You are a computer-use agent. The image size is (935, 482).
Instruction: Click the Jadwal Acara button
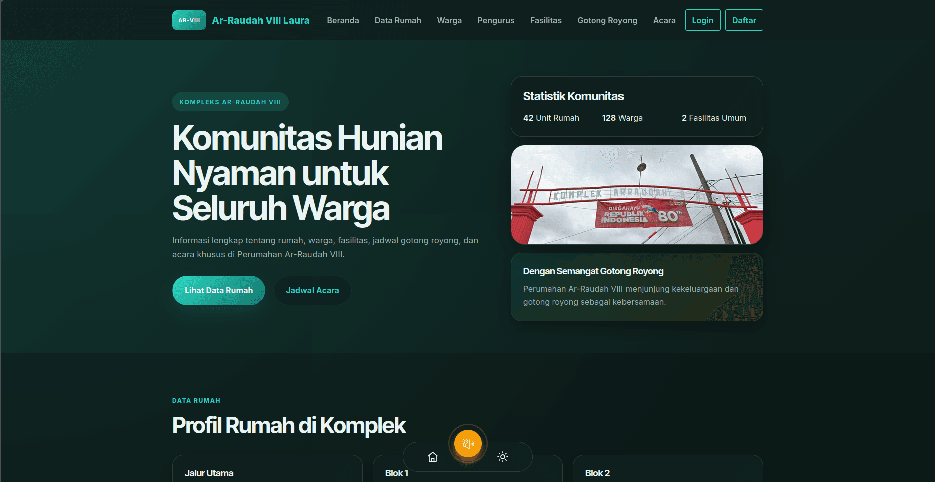[313, 290]
